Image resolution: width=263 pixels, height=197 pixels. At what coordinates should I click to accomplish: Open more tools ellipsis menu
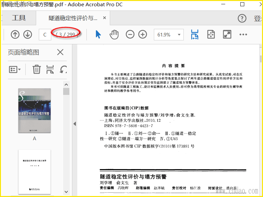243,34
